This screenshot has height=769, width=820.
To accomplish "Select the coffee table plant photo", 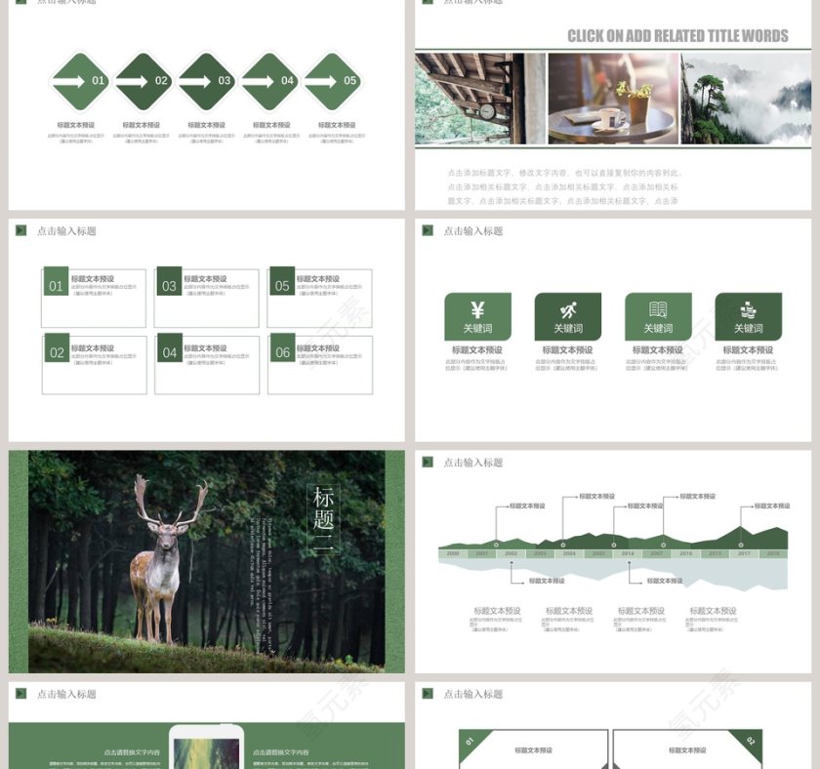I will pyautogui.click(x=613, y=99).
